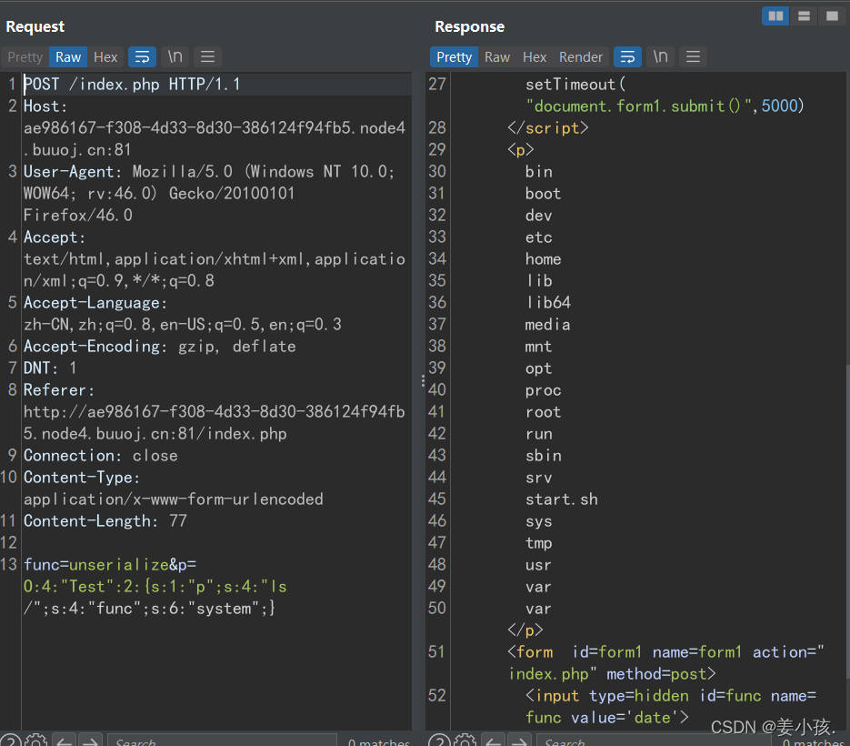
Task: Go to previous match in Request search
Action: (65, 741)
